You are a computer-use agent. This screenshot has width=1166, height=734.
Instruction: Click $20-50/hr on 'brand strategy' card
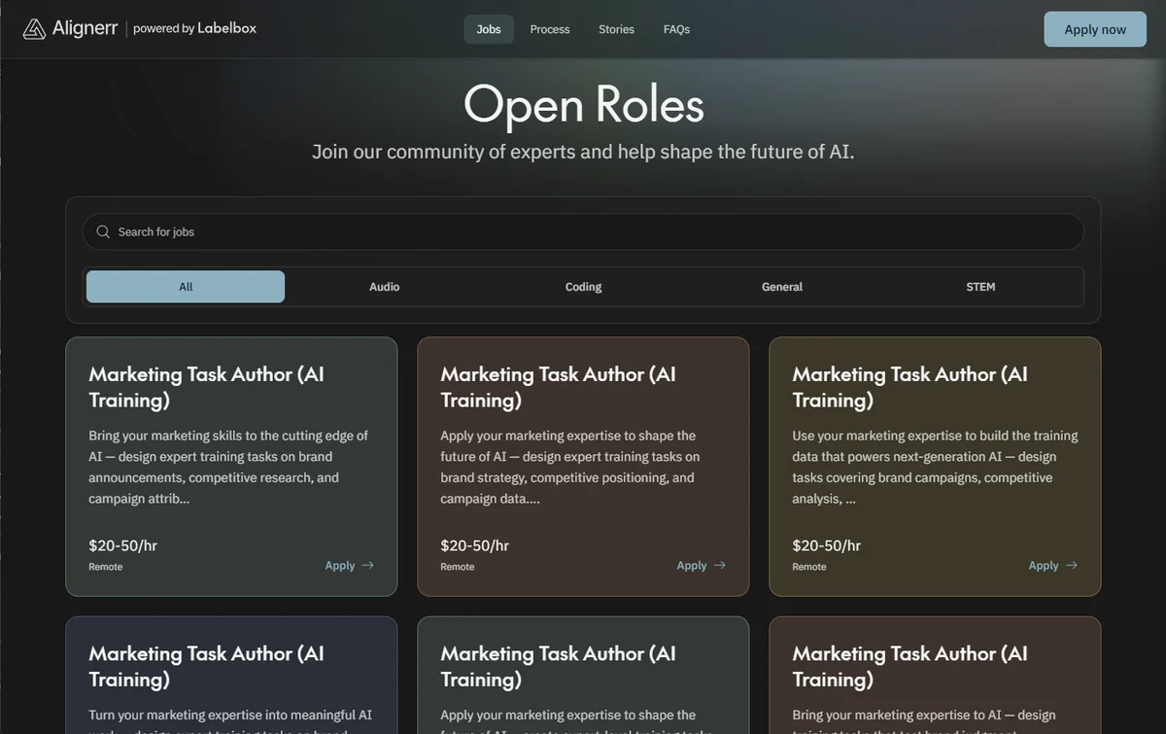pyautogui.click(x=474, y=545)
